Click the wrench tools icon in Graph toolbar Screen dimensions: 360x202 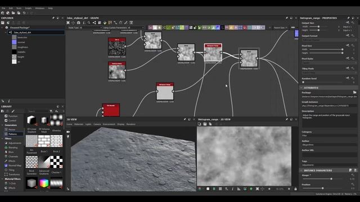click(x=126, y=22)
